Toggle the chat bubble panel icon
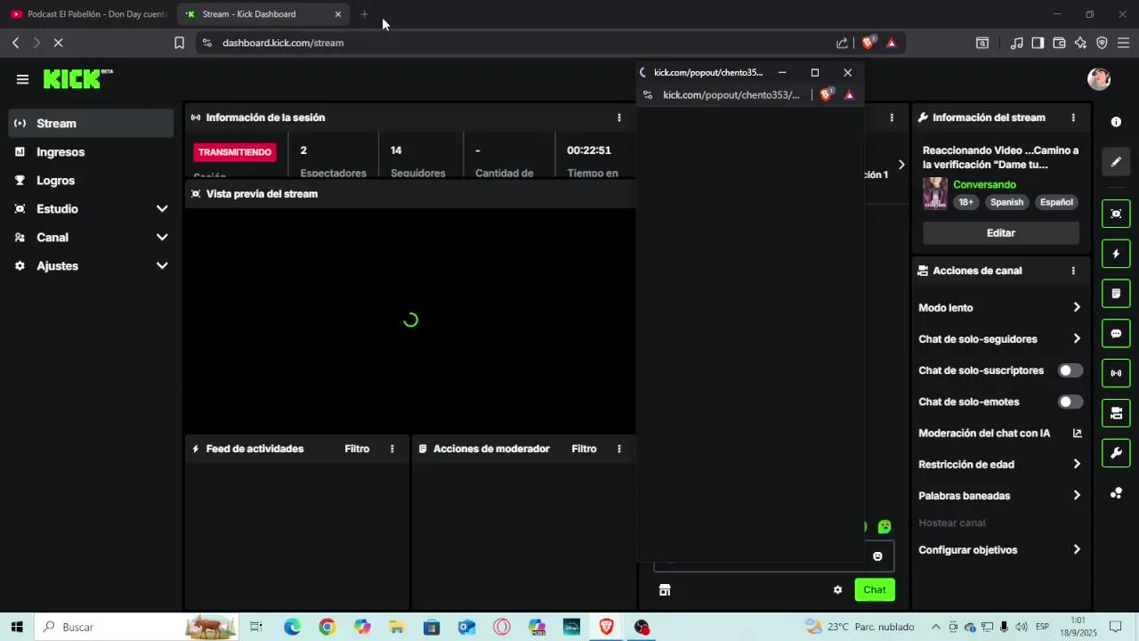This screenshot has width=1139, height=641. [1116, 333]
